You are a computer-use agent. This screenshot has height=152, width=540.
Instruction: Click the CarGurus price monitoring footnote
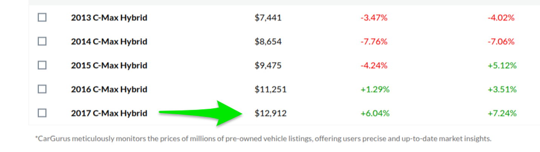click(x=263, y=138)
